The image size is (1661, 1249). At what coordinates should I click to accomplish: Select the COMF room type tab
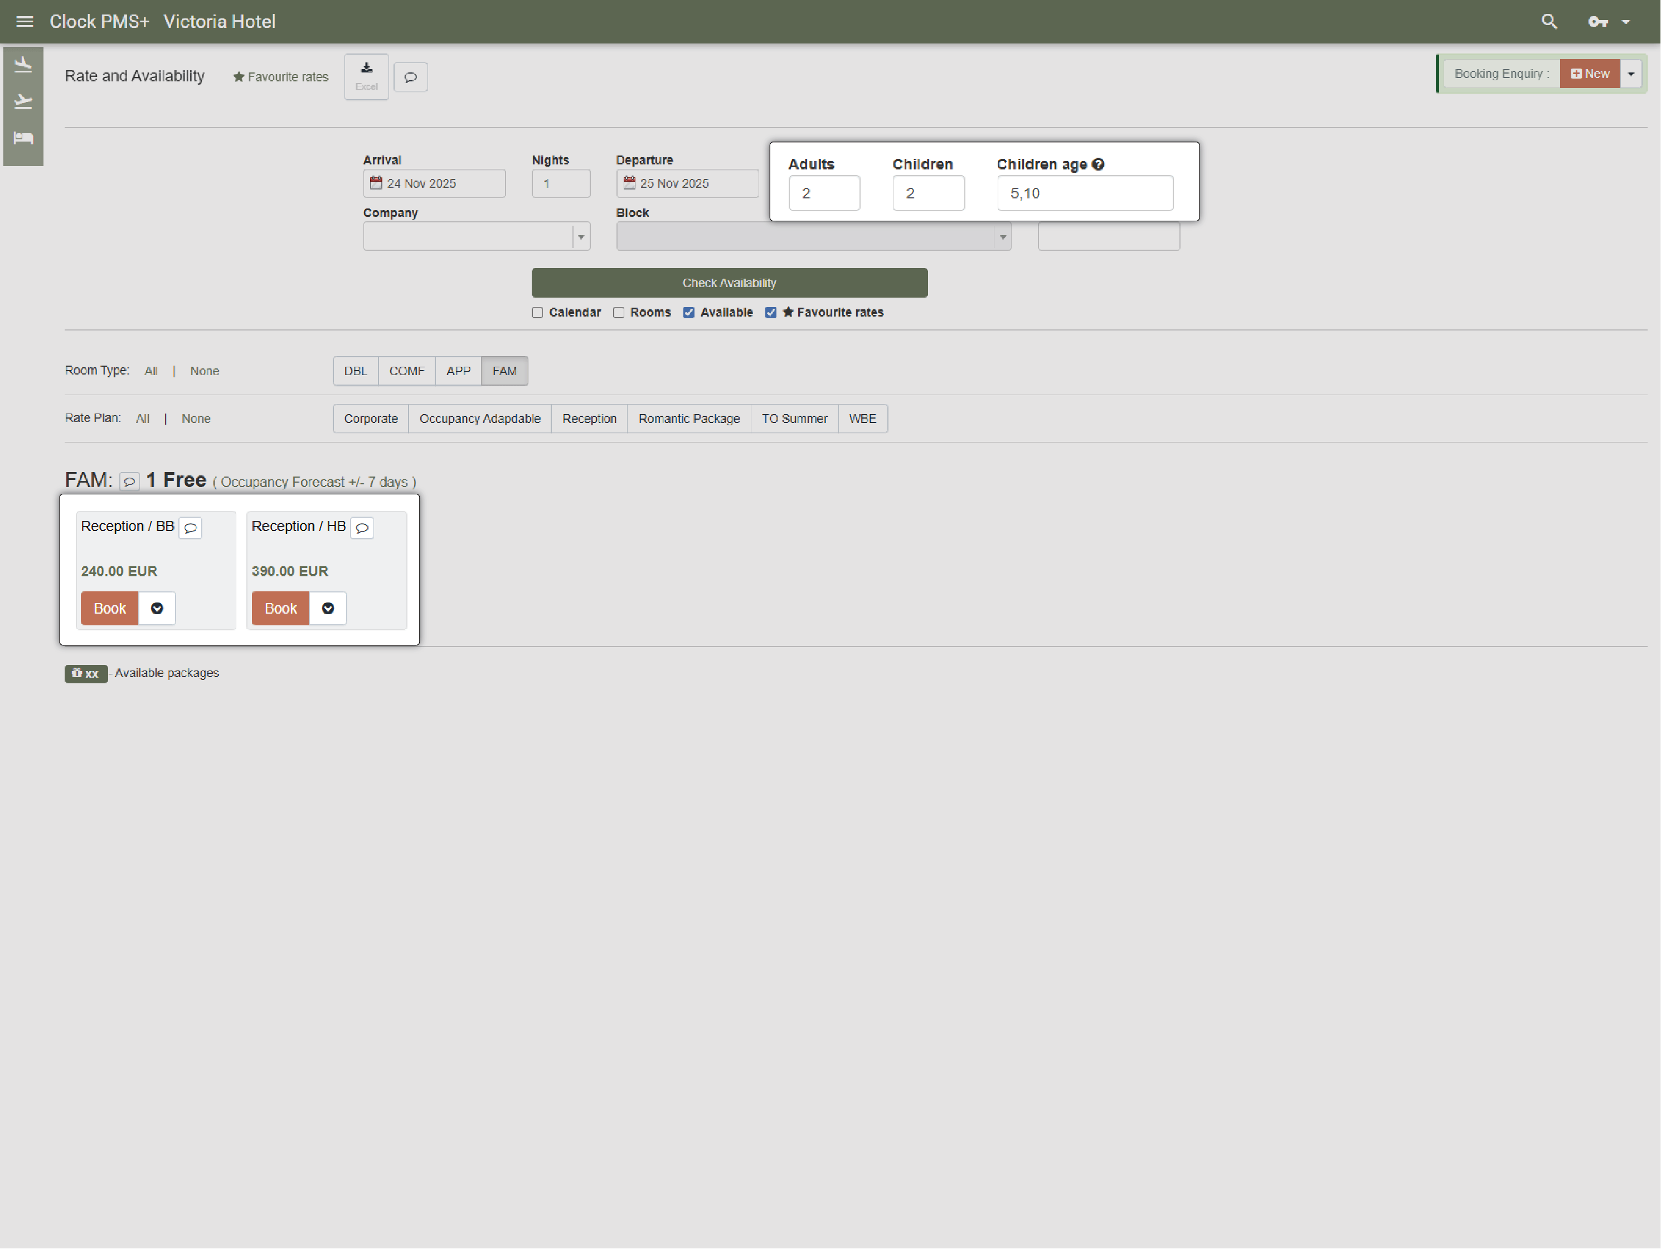pos(406,371)
